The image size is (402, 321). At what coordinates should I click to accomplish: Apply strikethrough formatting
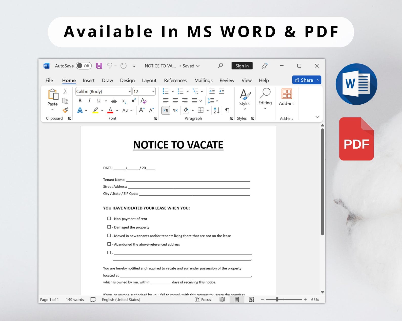click(114, 101)
